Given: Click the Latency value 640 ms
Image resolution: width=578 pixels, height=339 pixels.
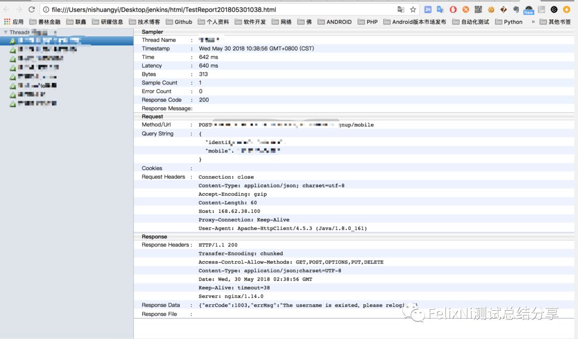Looking at the screenshot, I should point(208,65).
